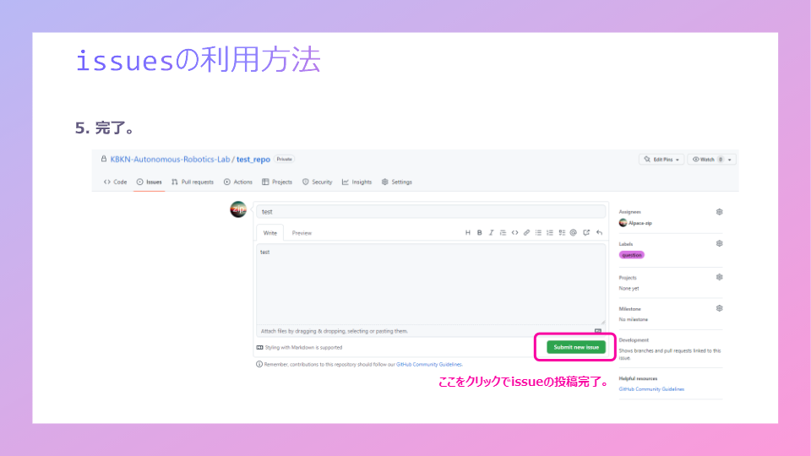
Task: Click the 'None yet' Projects text
Action: (629, 289)
